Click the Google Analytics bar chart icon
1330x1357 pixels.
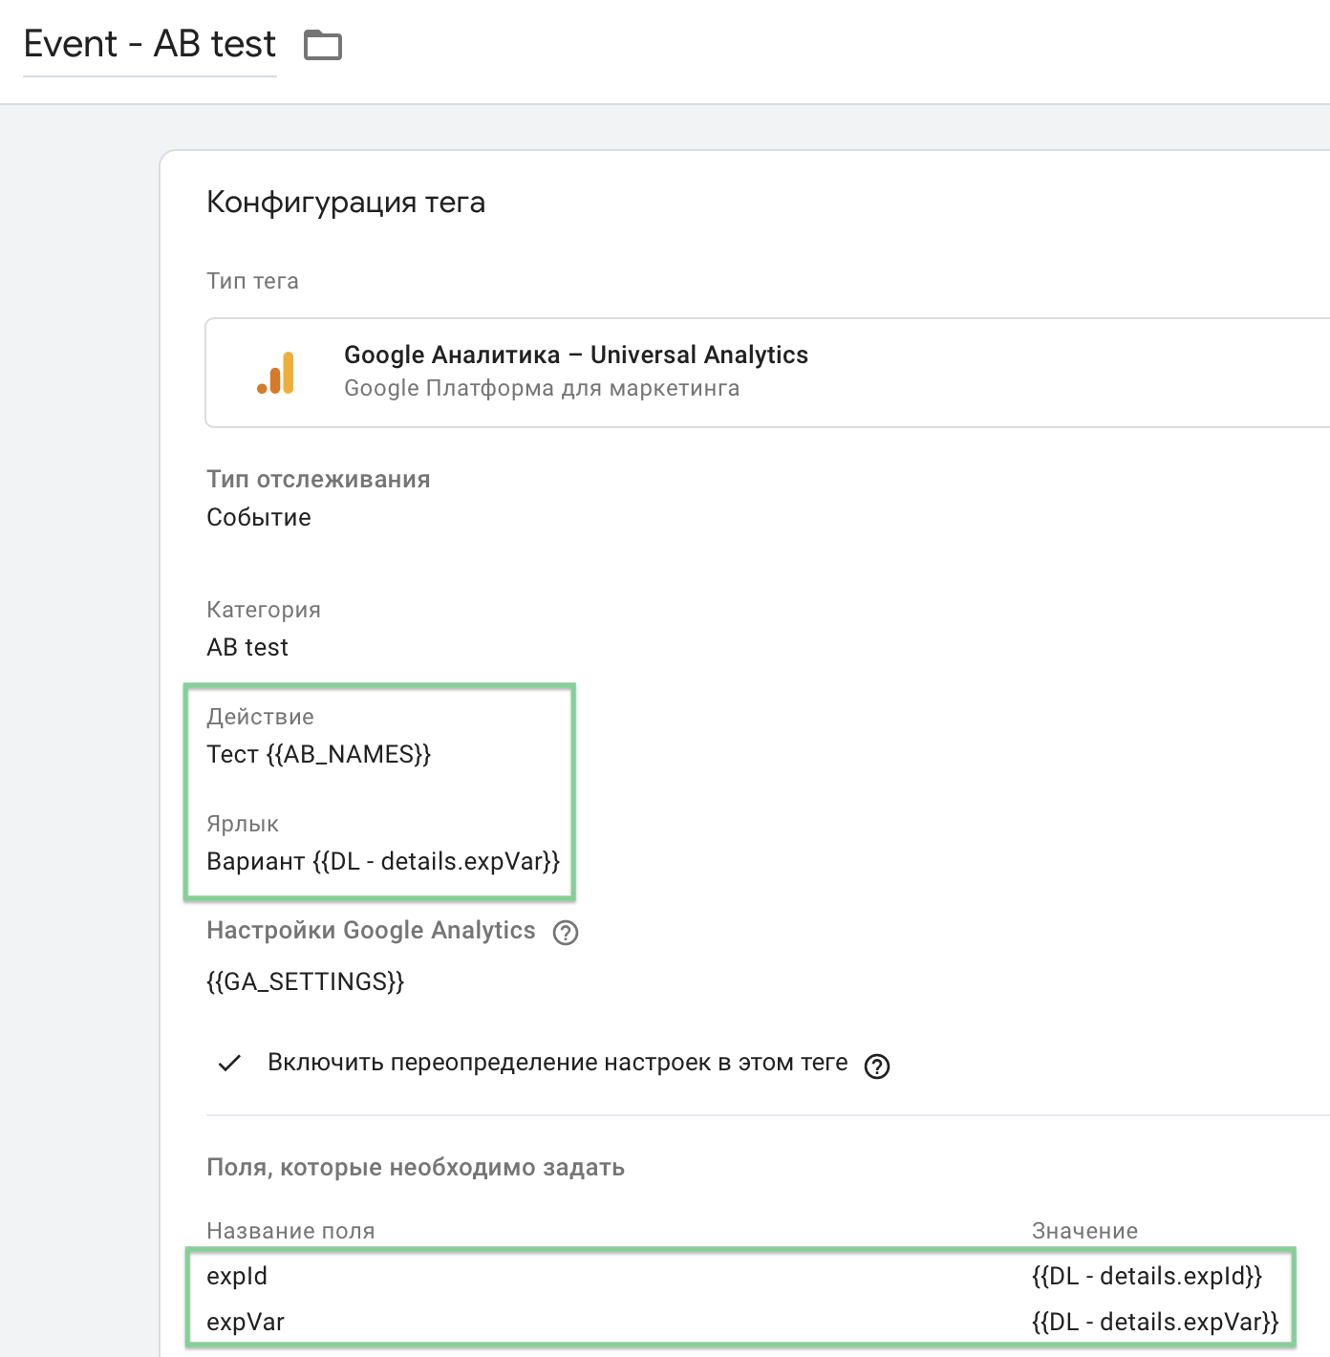tap(276, 373)
